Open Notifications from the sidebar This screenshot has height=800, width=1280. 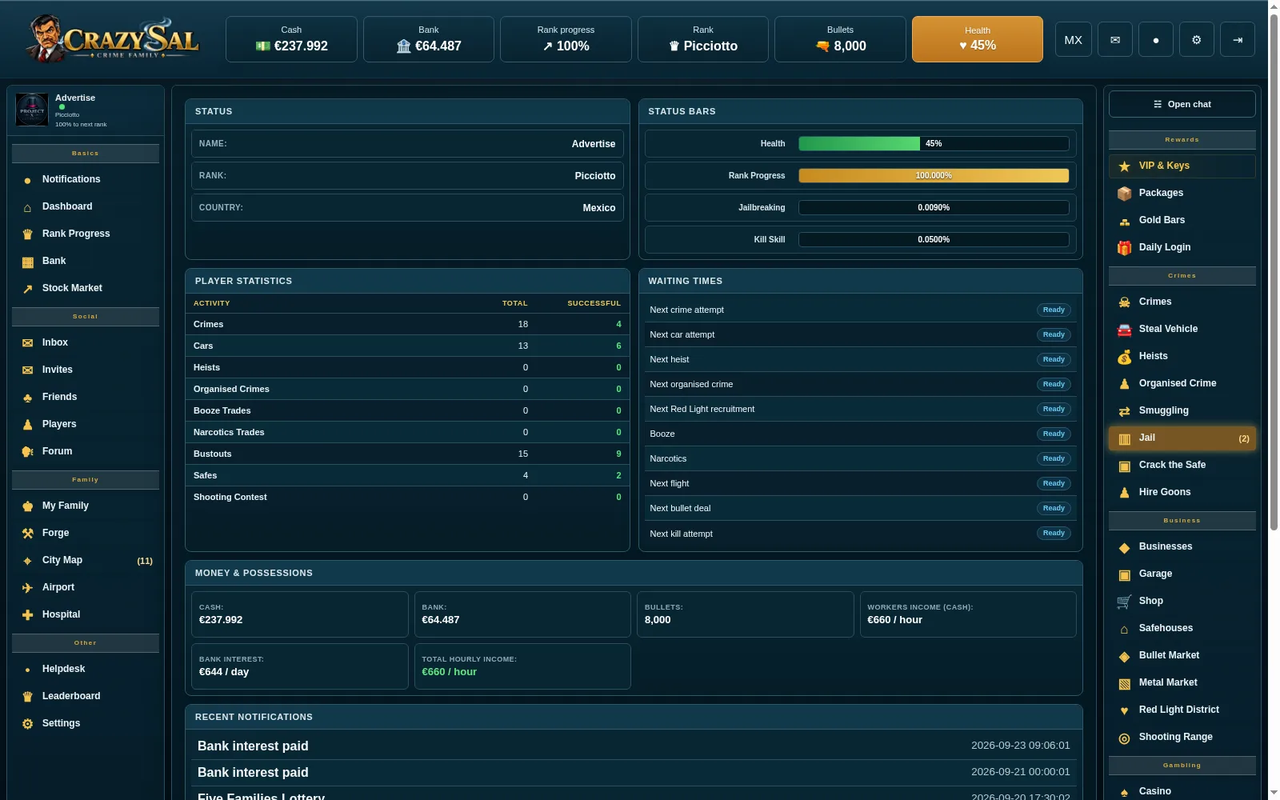coord(86,179)
